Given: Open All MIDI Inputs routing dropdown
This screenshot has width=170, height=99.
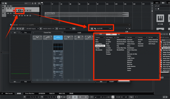Looking at the screenshot, I should 32,29.
